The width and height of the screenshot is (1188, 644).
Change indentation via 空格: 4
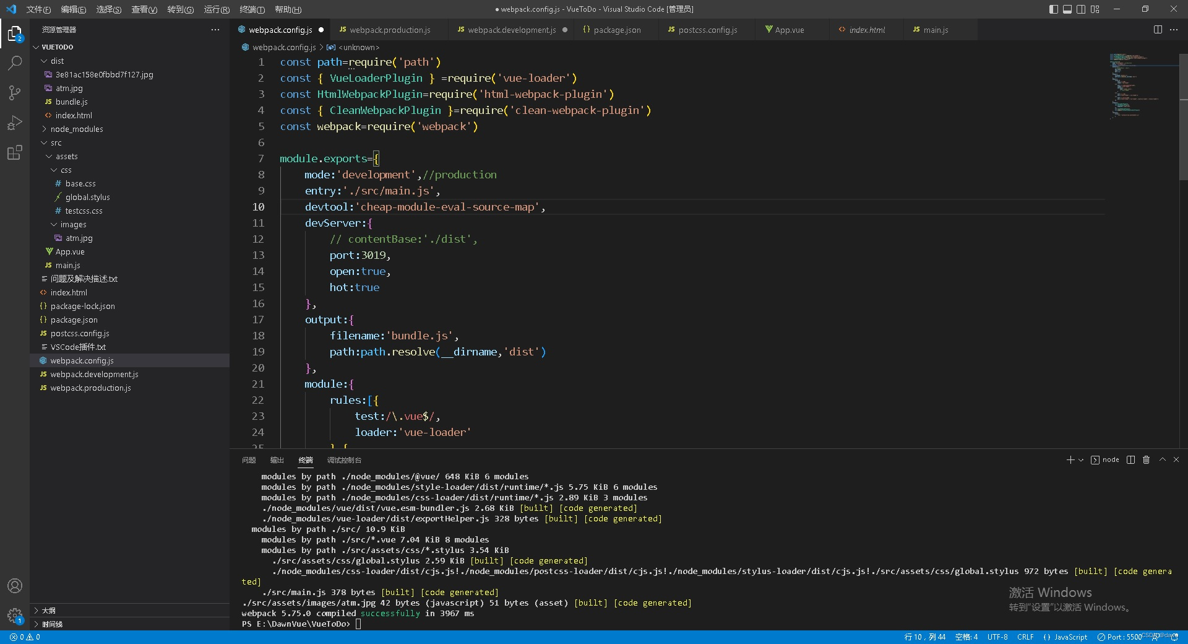[966, 637]
